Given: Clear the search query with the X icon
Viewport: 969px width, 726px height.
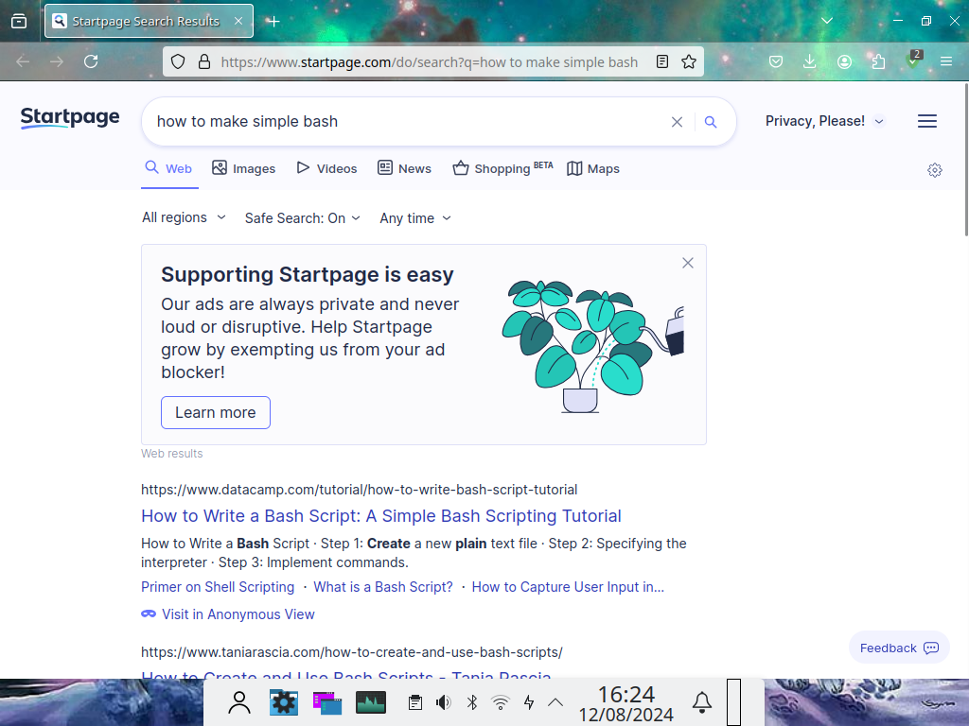Looking at the screenshot, I should click(677, 122).
